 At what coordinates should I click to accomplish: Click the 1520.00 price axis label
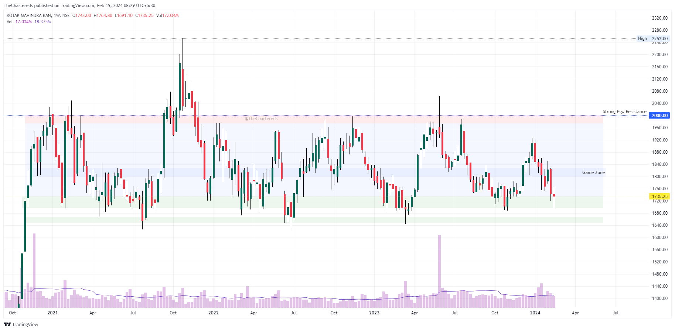[659, 262]
